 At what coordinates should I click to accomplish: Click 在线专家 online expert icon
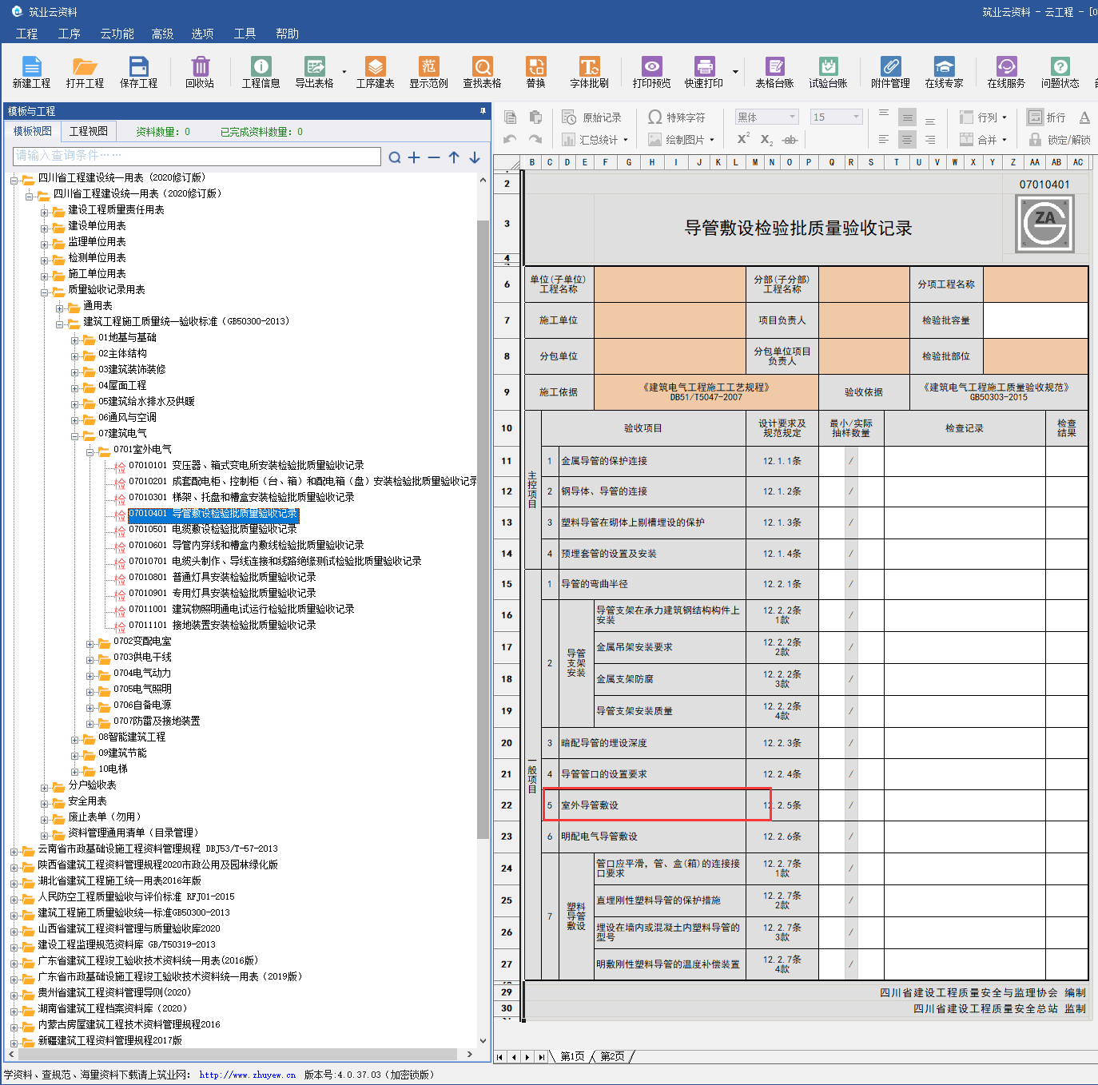coord(944,72)
